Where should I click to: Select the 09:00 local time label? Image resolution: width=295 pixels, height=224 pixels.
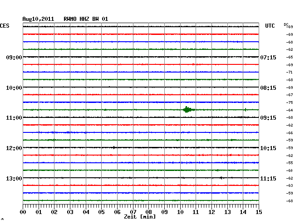14,57
